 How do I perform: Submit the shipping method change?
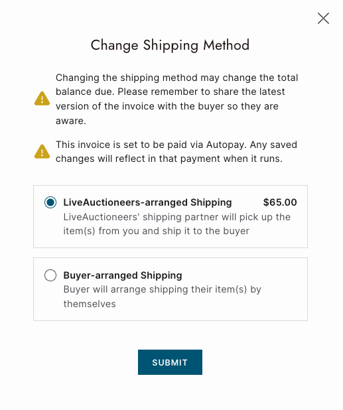coord(170,362)
